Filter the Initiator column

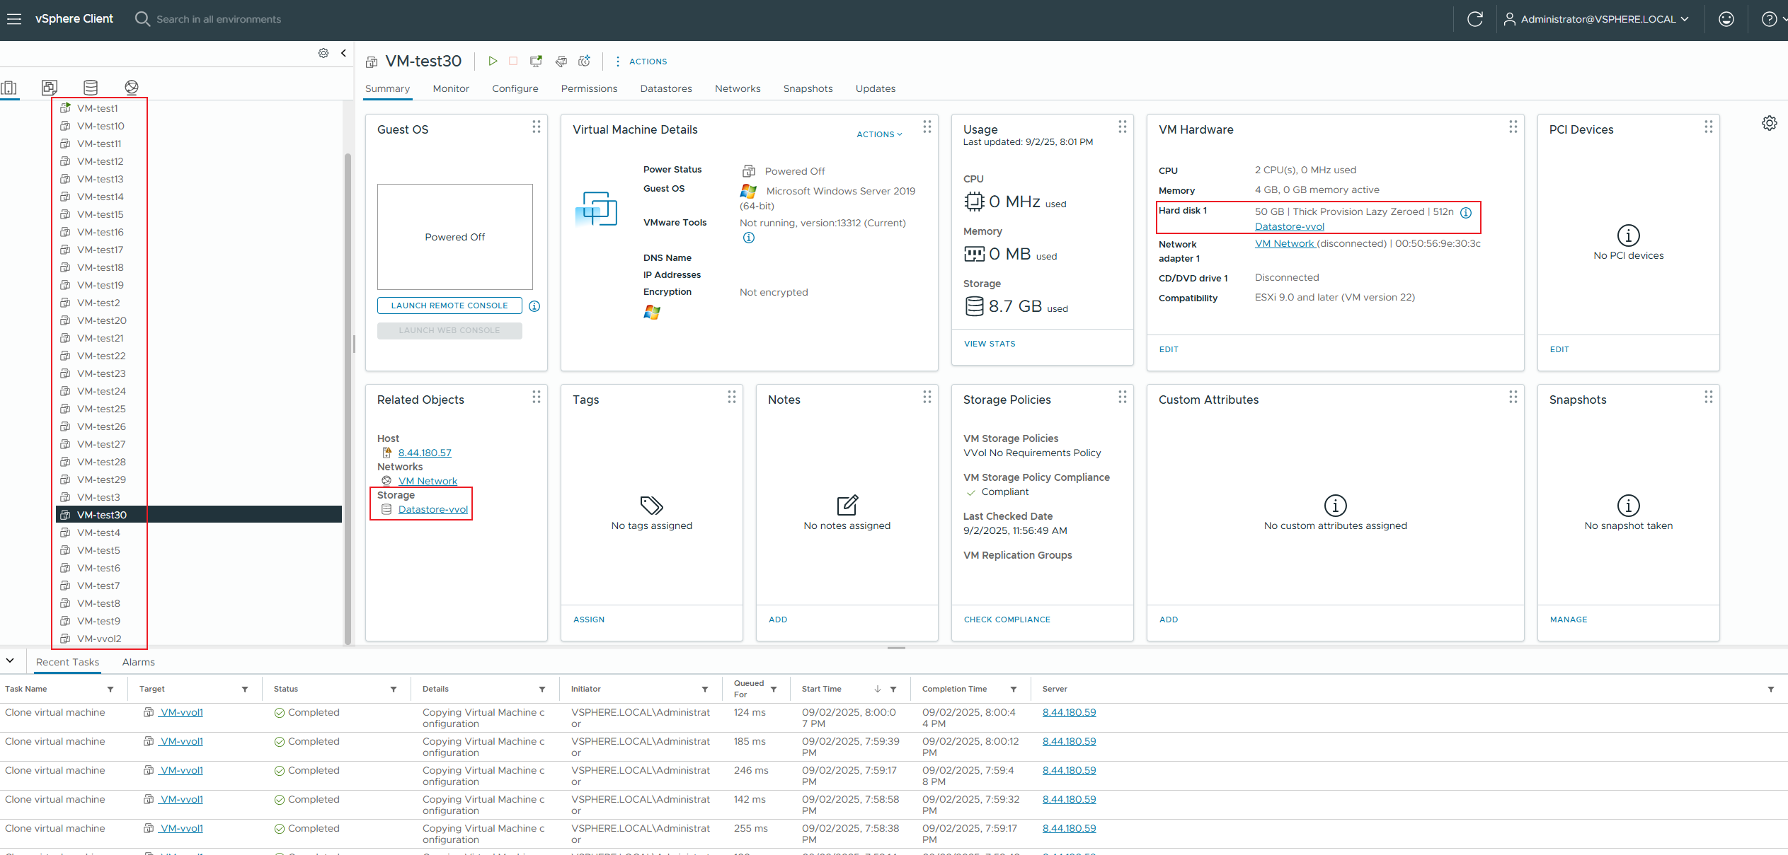[705, 690]
